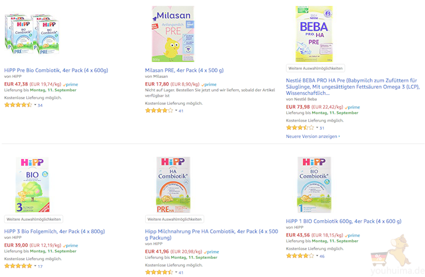
Task: Expand rating dropdown arrow beside 34 reviews
Action: (x=35, y=105)
